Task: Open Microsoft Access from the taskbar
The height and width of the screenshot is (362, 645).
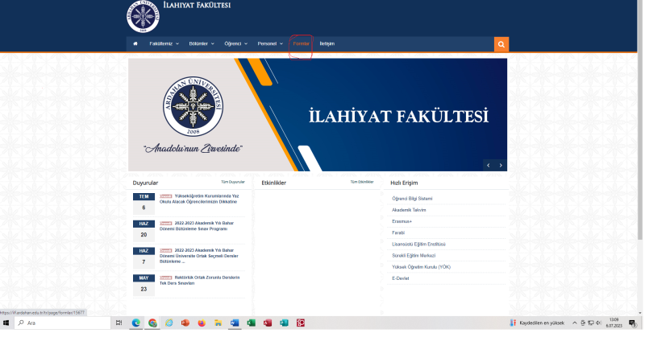Action: [x=268, y=323]
